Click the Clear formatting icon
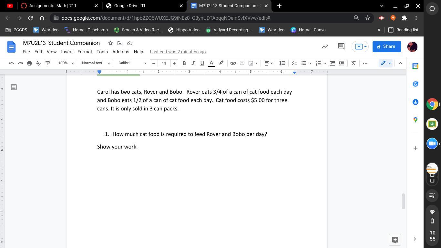The height and width of the screenshot is (248, 441). pyautogui.click(x=354, y=63)
